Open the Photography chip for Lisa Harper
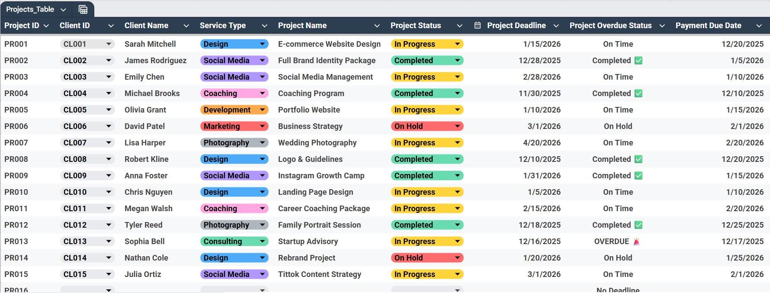The width and height of the screenshot is (770, 293). click(x=234, y=143)
